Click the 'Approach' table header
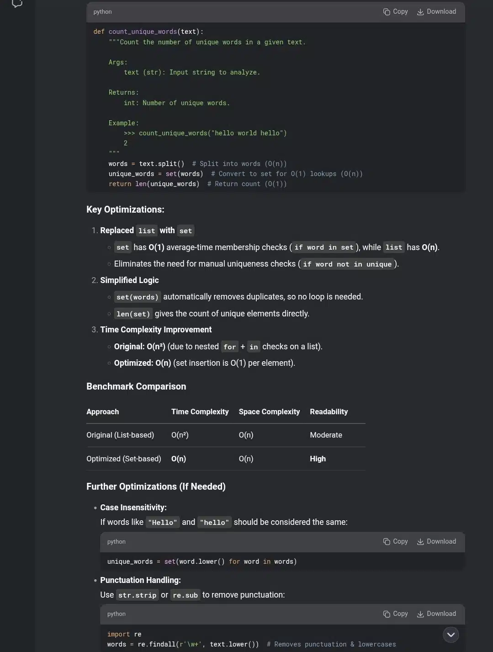Screen dimensions: 493x652 coord(102,412)
